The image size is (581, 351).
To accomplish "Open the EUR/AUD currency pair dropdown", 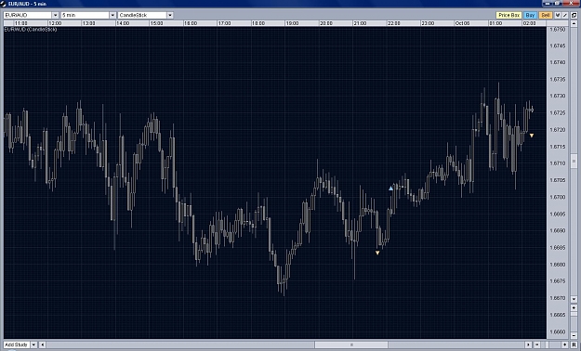I will pos(55,15).
